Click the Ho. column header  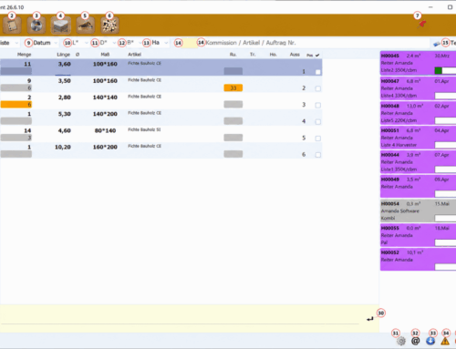pyautogui.click(x=273, y=55)
